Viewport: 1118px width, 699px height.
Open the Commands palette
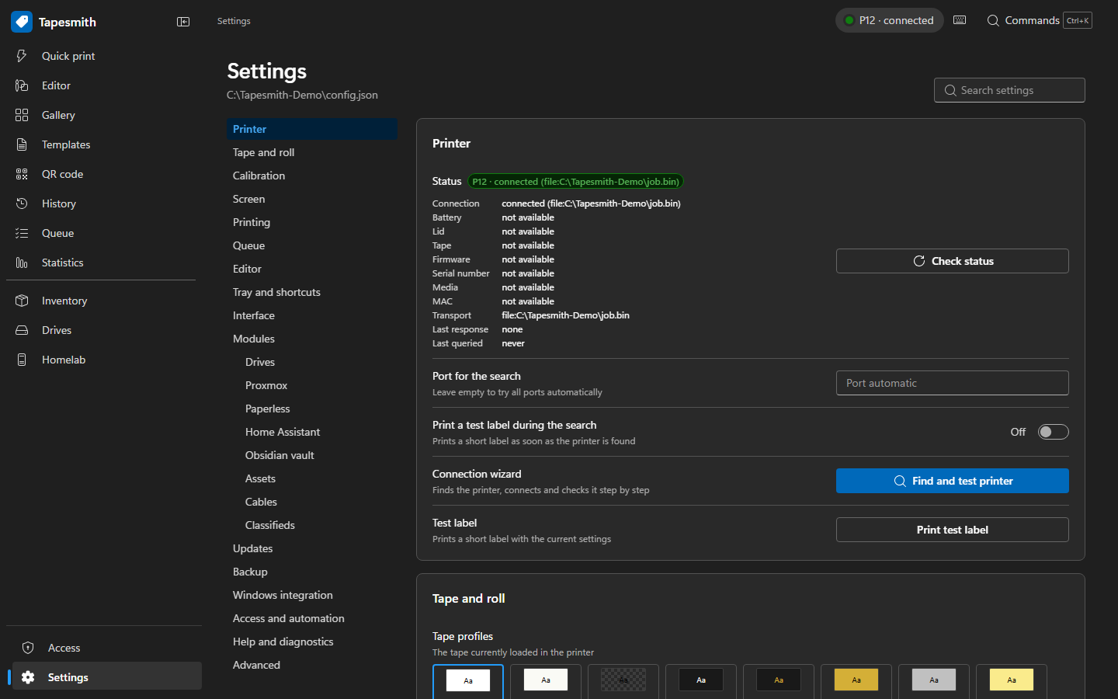click(x=1039, y=20)
